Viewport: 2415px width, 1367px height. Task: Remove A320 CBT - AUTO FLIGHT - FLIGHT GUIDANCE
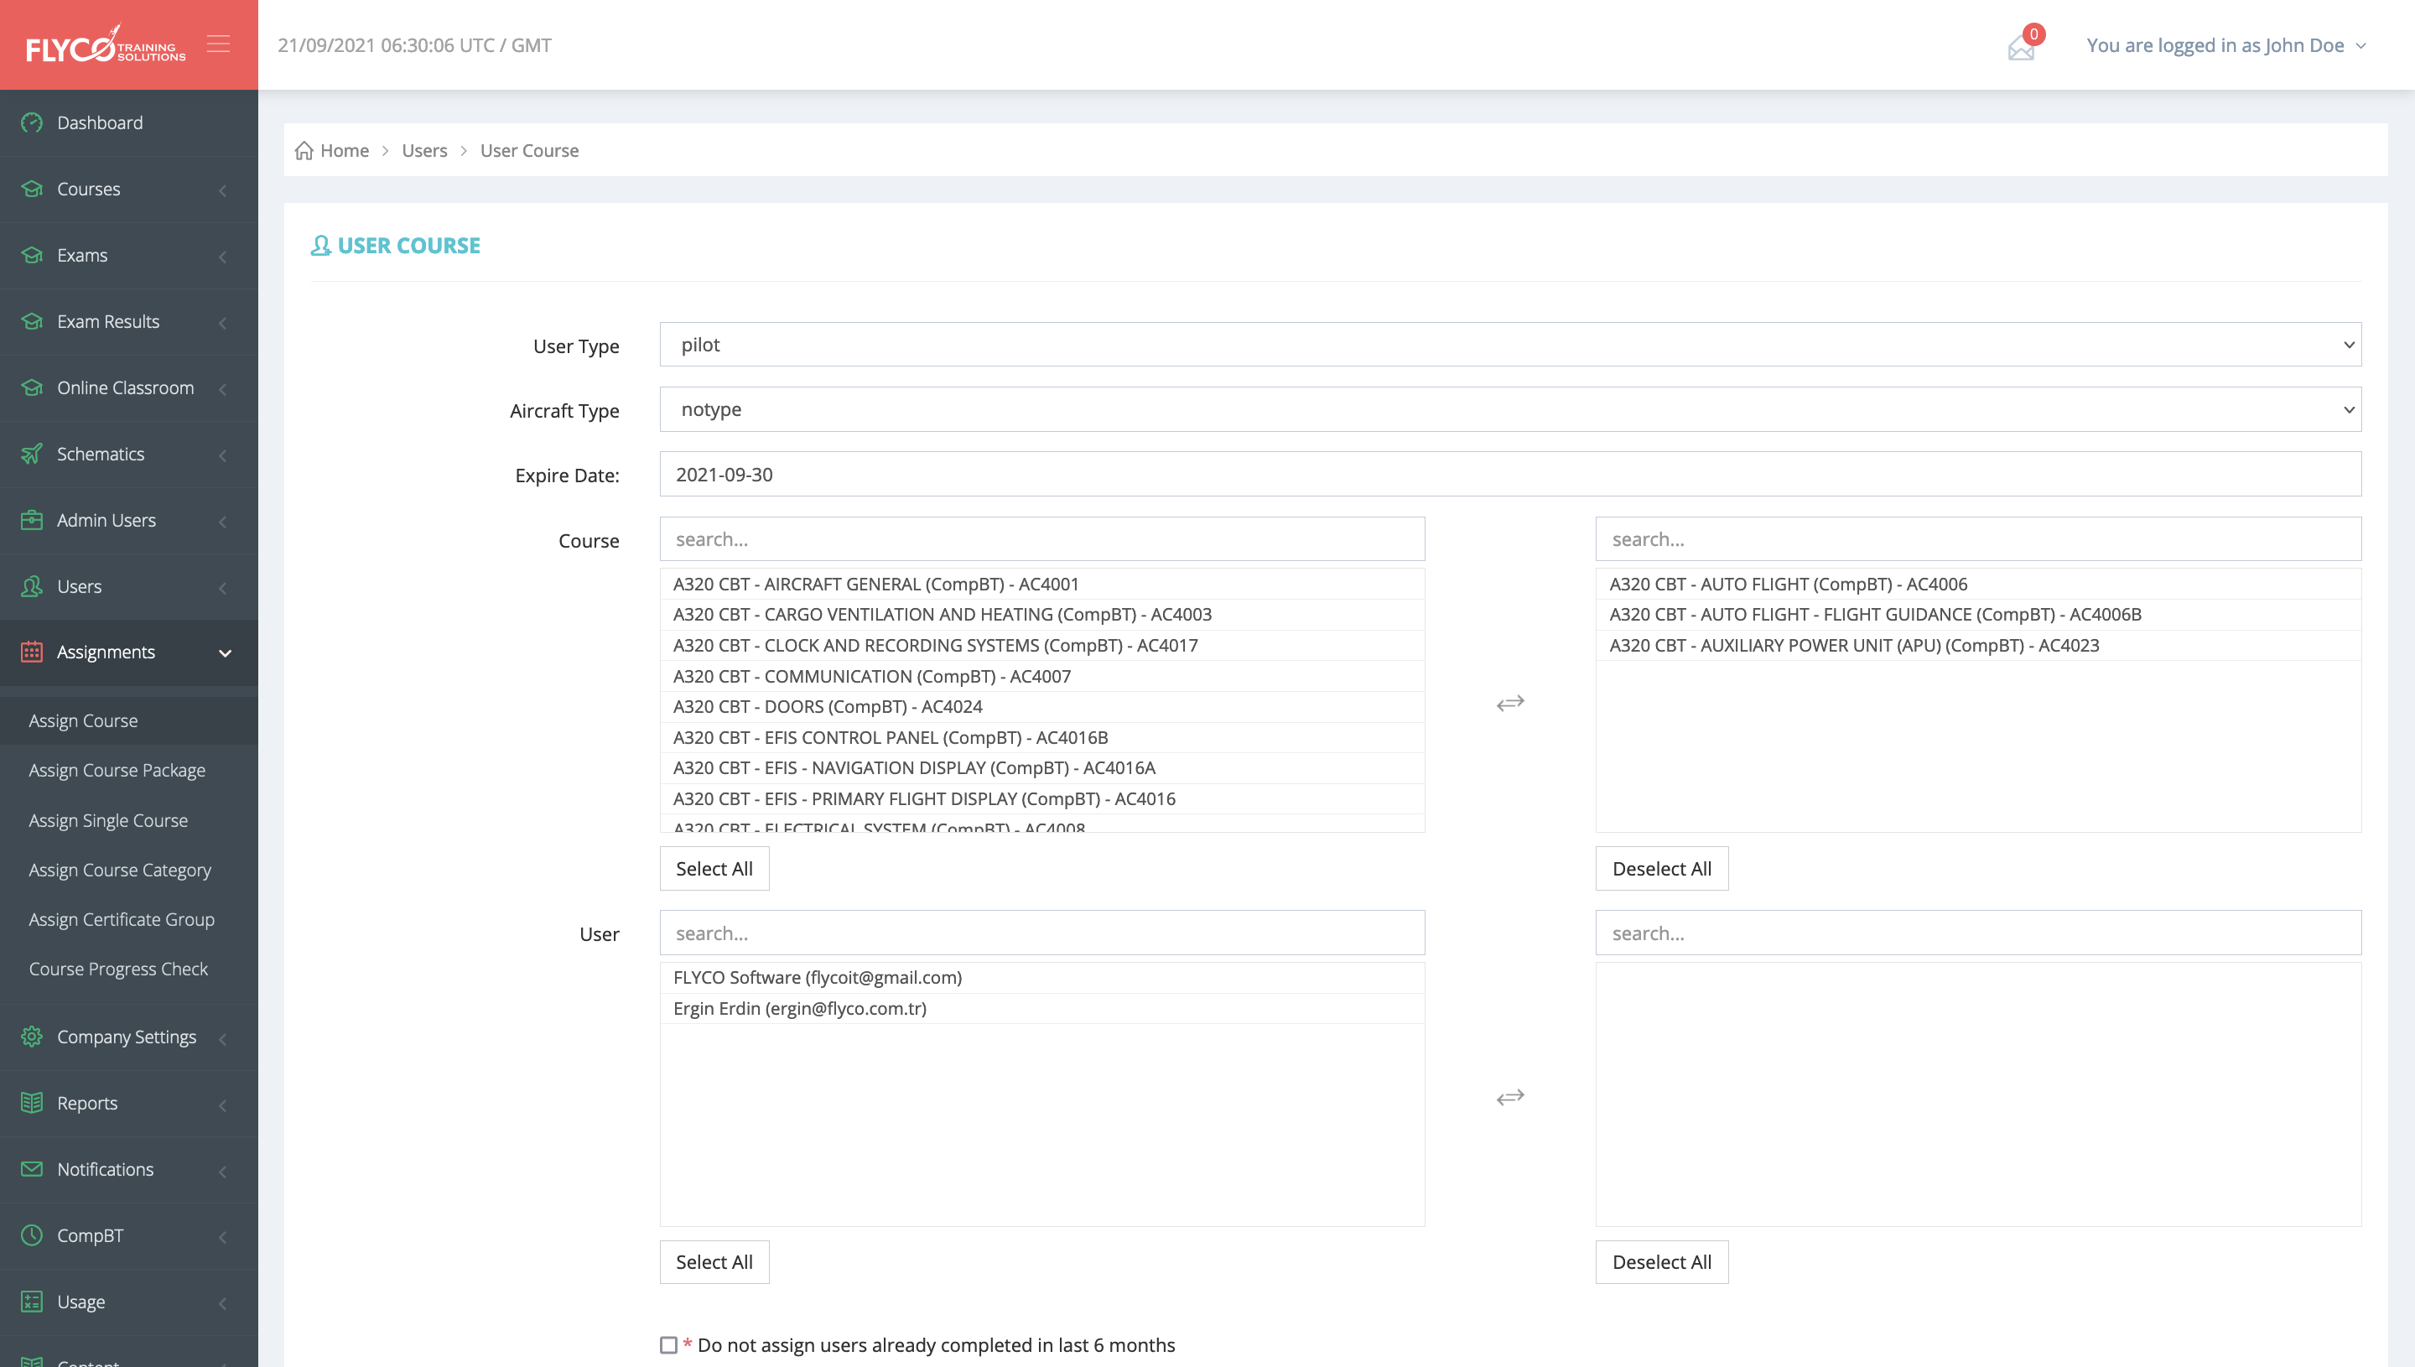pyautogui.click(x=1979, y=614)
